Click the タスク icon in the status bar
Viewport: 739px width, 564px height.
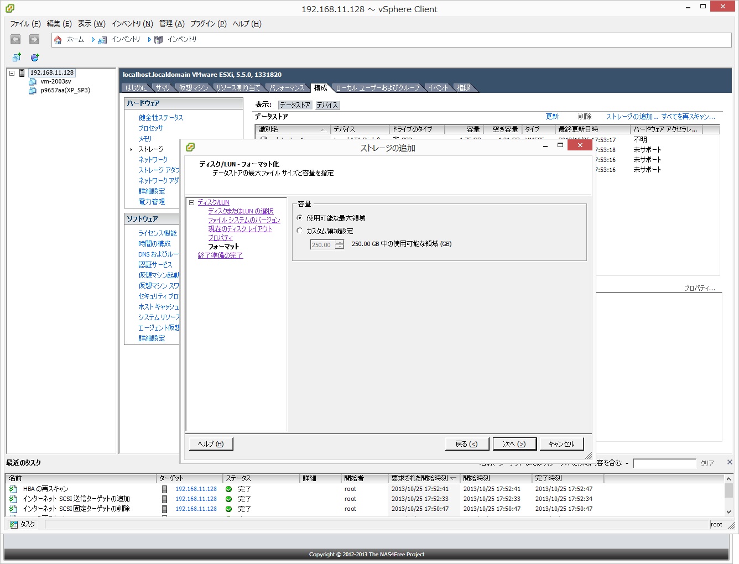pos(14,524)
